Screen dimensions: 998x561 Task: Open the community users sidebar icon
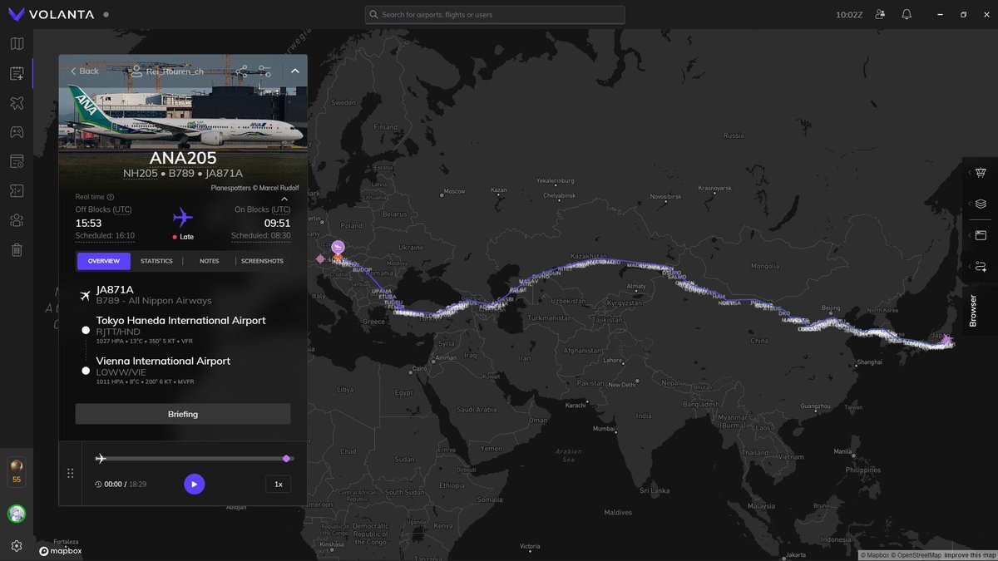pos(17,220)
